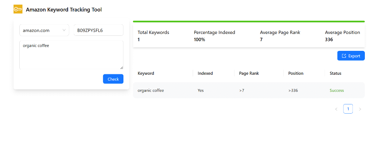
Task: Click the ASIN field containing B09ZPYSFL6
Action: pos(99,30)
